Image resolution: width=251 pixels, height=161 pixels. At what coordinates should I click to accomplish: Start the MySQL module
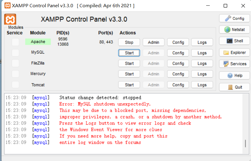coord(129,53)
